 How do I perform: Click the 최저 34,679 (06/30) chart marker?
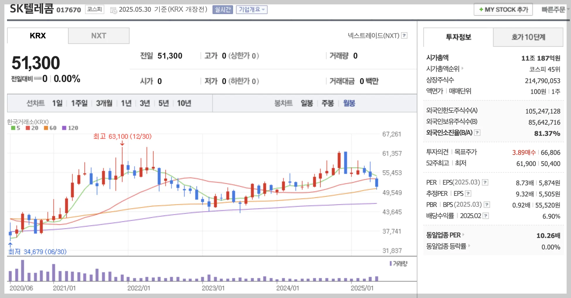38,251
